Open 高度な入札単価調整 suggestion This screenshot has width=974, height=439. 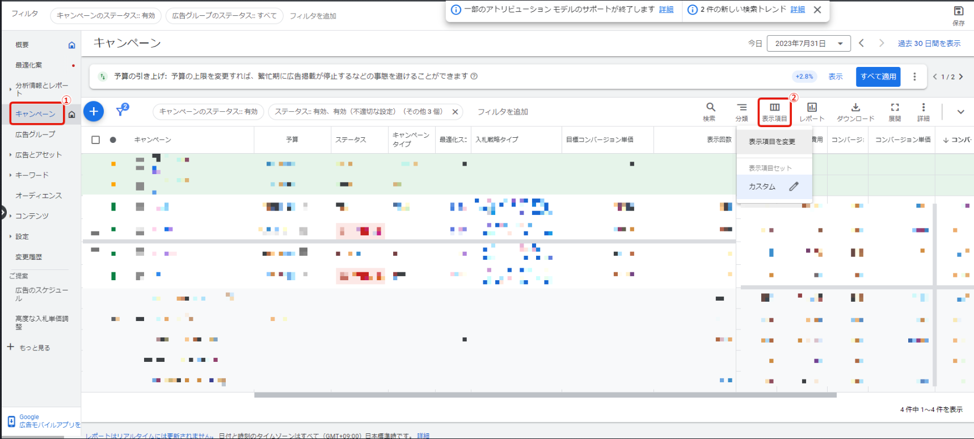click(x=42, y=323)
